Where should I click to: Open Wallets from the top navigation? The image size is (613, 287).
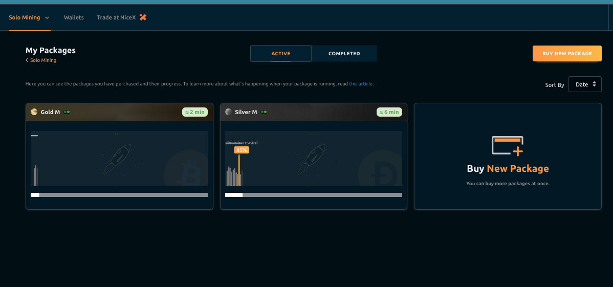pyautogui.click(x=74, y=17)
